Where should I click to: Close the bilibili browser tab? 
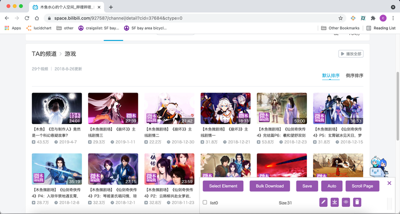pos(98,7)
